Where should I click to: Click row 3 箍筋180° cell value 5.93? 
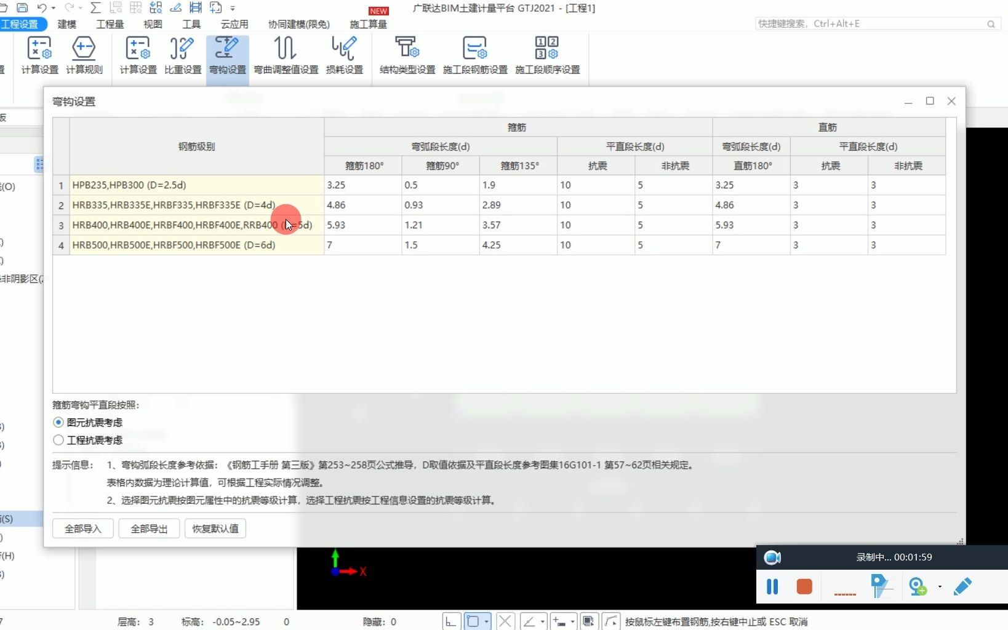click(363, 225)
